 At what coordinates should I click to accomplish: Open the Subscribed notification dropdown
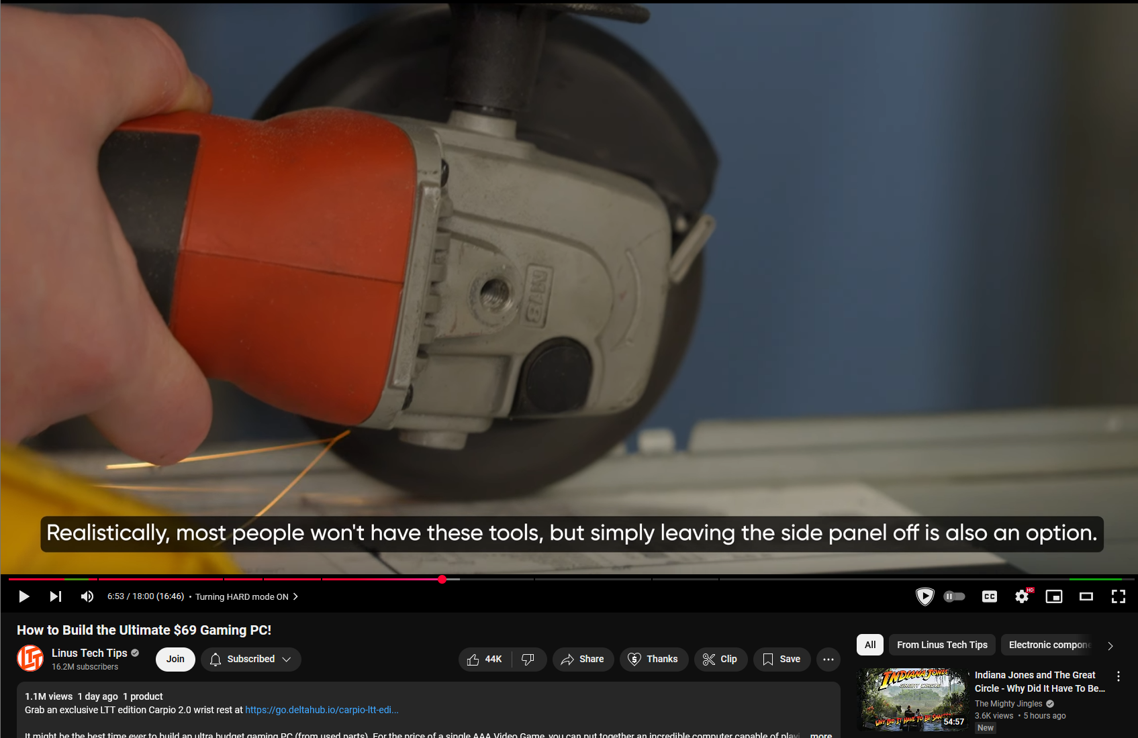click(250, 659)
